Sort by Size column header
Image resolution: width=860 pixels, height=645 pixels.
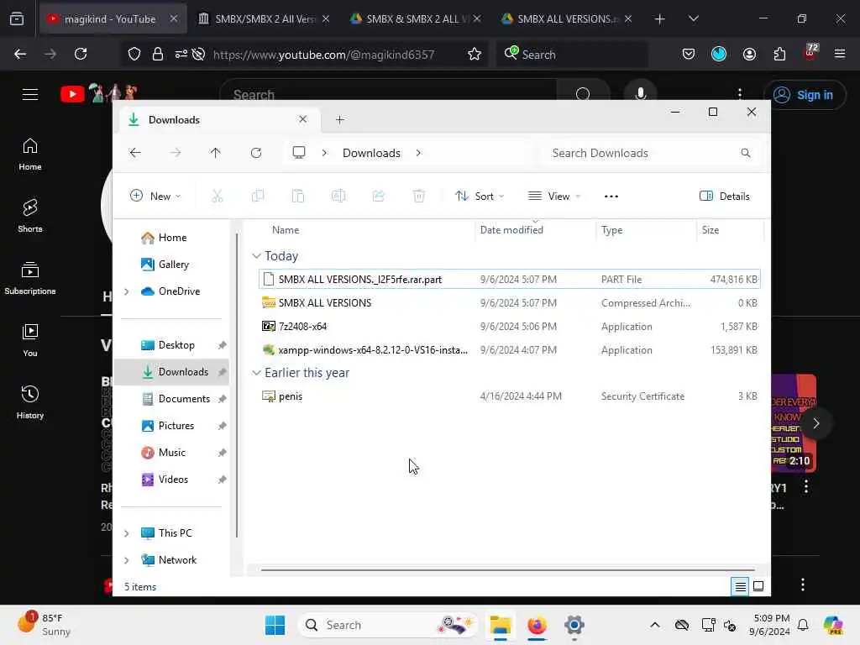pos(711,230)
